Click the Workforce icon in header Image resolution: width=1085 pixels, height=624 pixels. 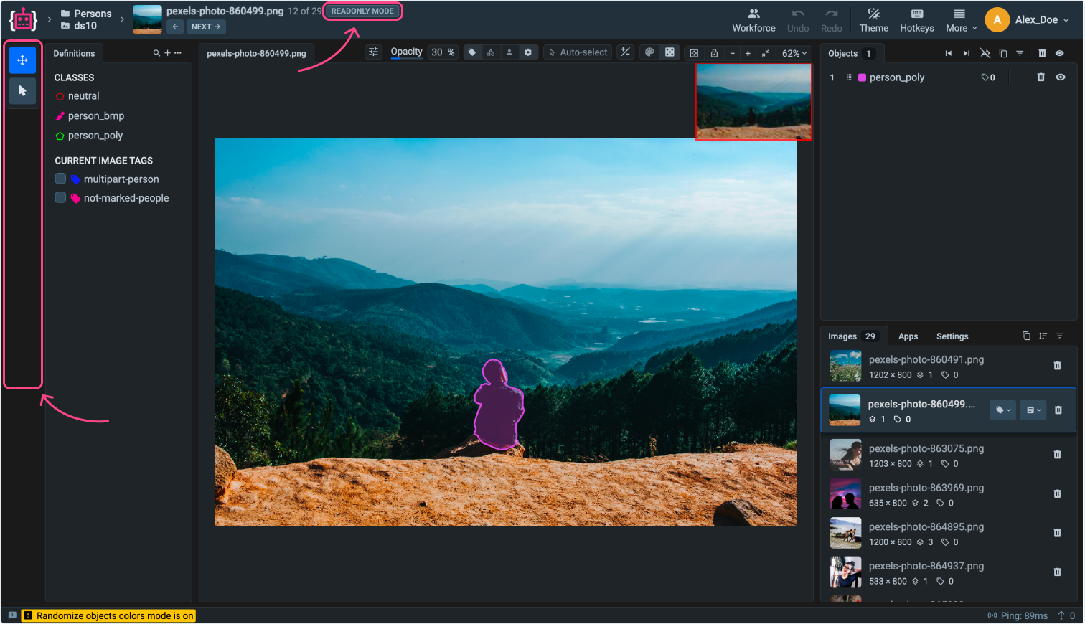[x=753, y=14]
